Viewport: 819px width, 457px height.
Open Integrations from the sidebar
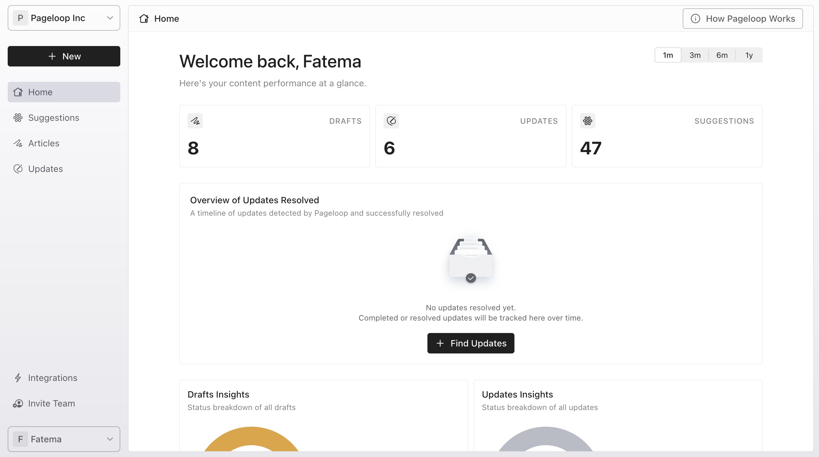(64, 378)
